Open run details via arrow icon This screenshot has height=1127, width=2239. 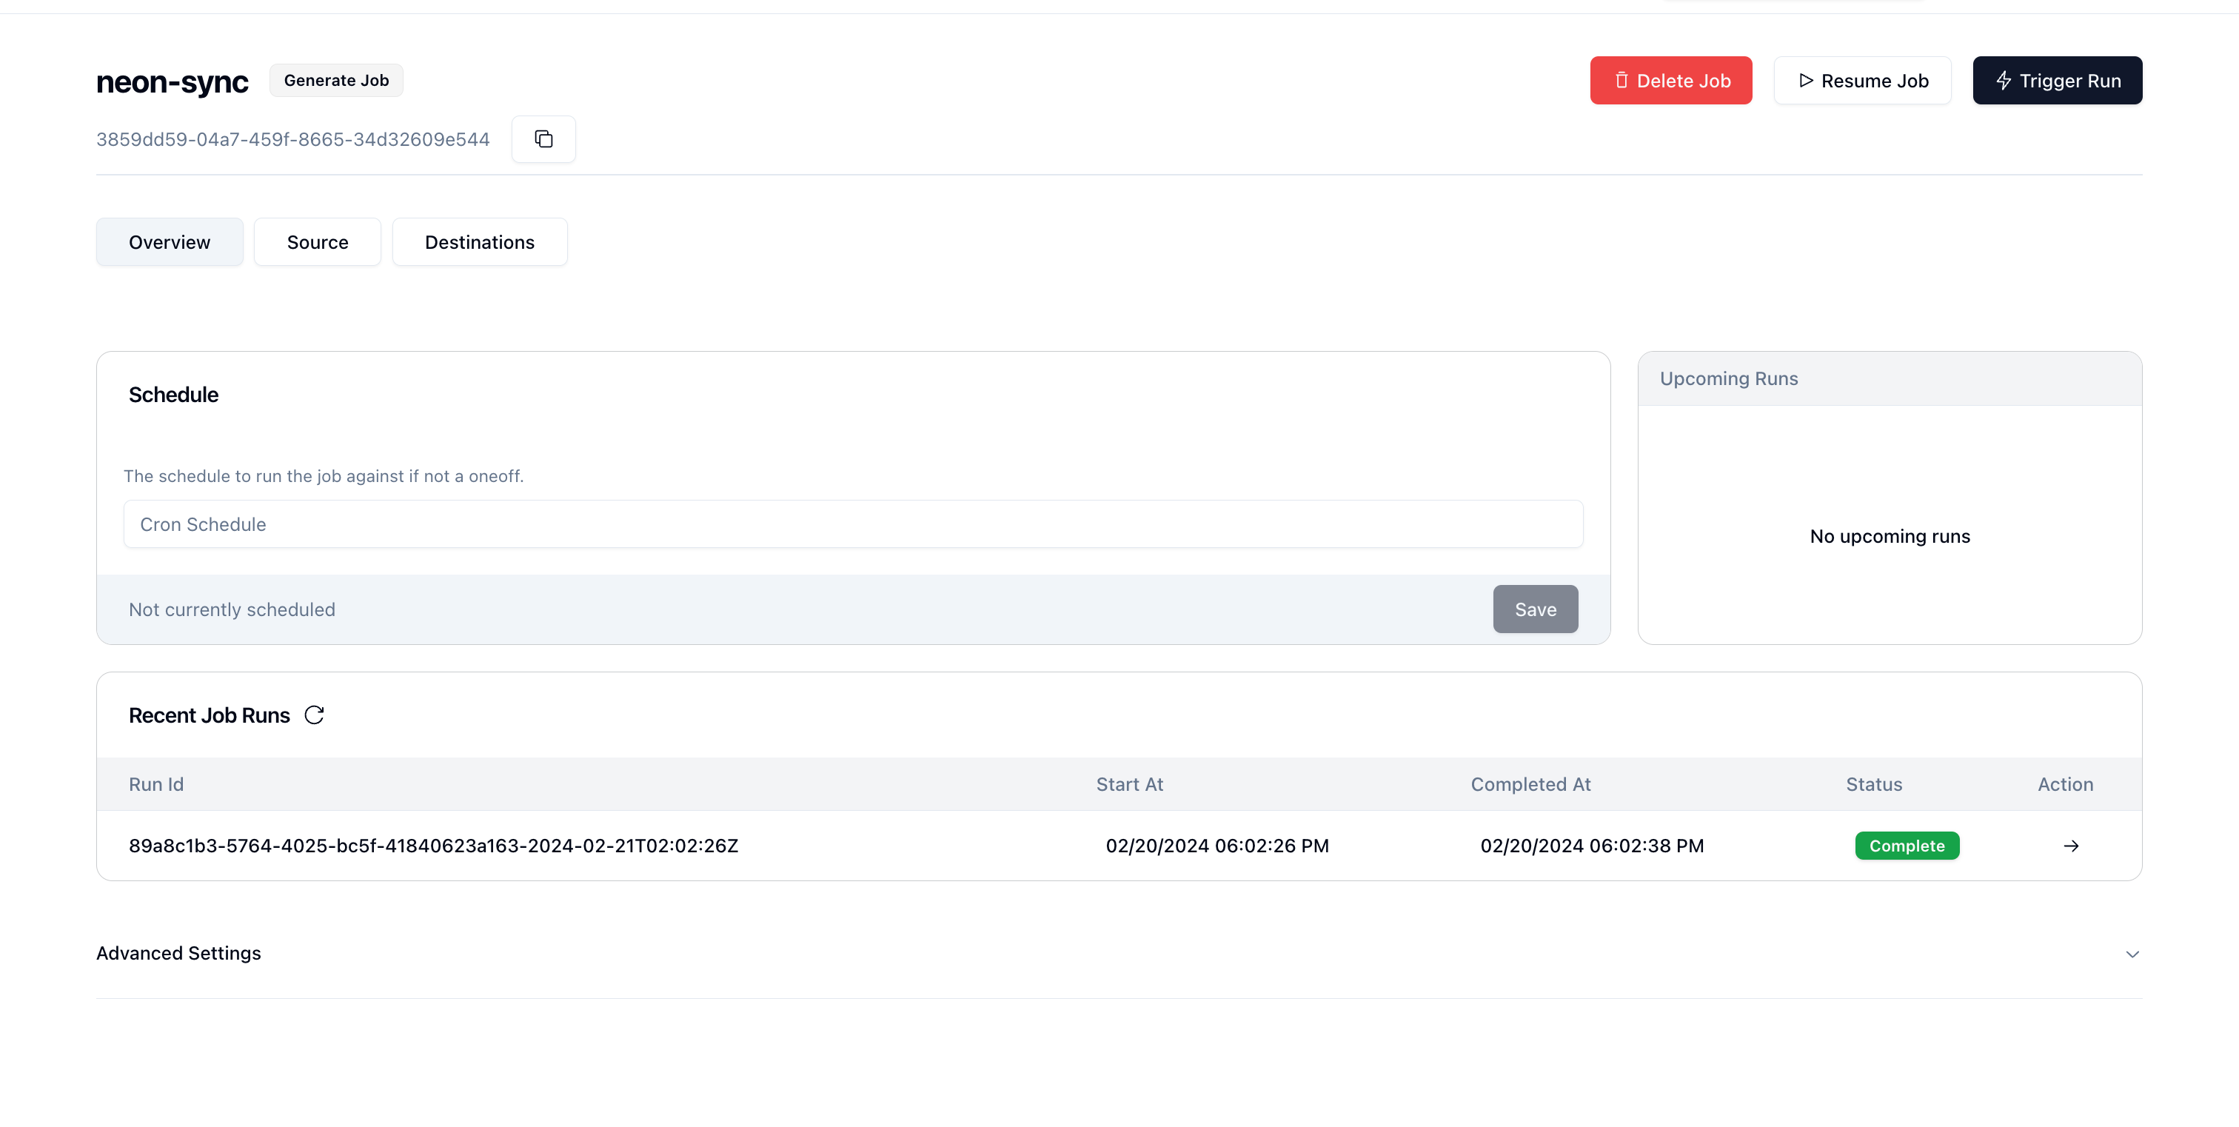pyautogui.click(x=2071, y=846)
